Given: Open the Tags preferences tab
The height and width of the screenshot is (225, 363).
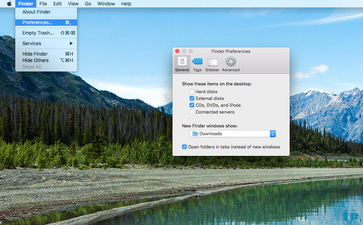Looking at the screenshot, I should click(x=197, y=64).
